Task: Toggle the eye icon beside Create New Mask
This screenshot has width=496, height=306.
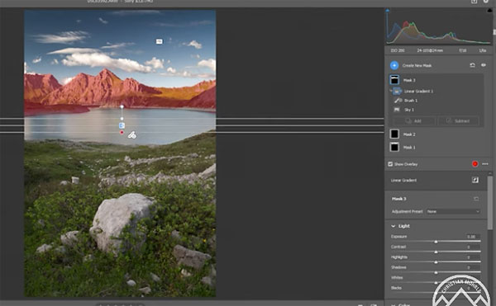Action: click(484, 65)
